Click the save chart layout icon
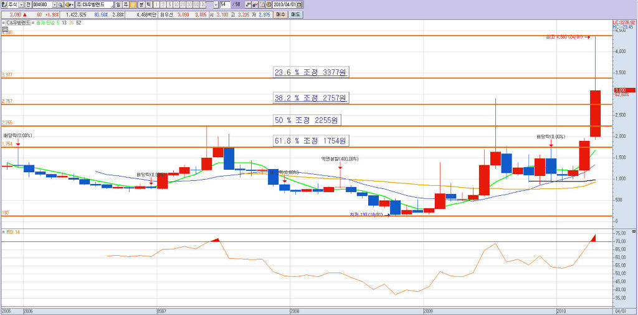 (x=262, y=4)
